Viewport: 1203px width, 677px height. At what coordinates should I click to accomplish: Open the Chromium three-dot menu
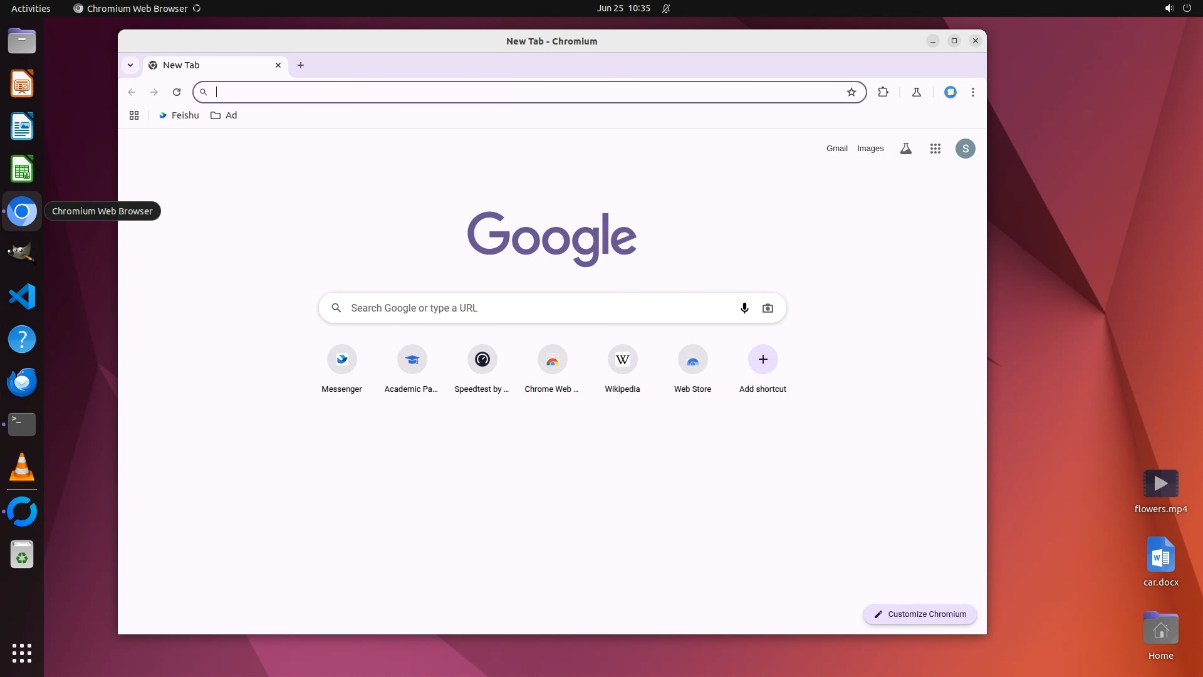tap(972, 92)
